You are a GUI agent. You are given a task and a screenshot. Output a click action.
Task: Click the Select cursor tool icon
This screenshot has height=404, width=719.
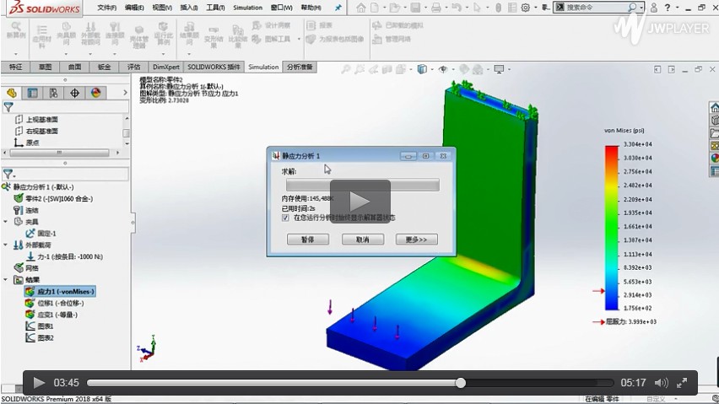477,8
